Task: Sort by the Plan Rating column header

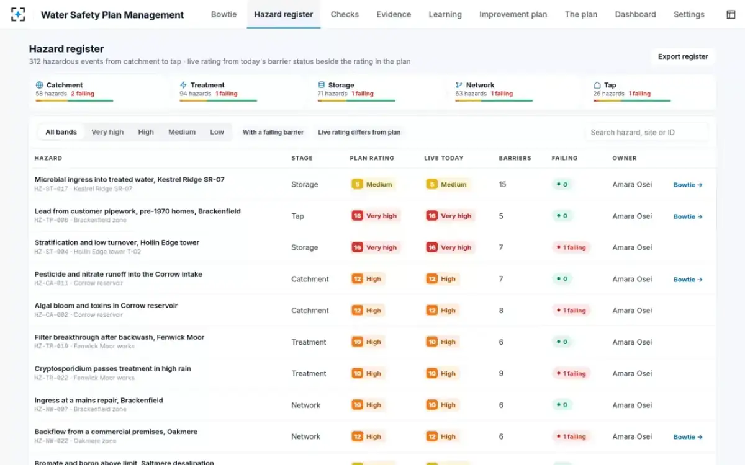Action: point(372,158)
